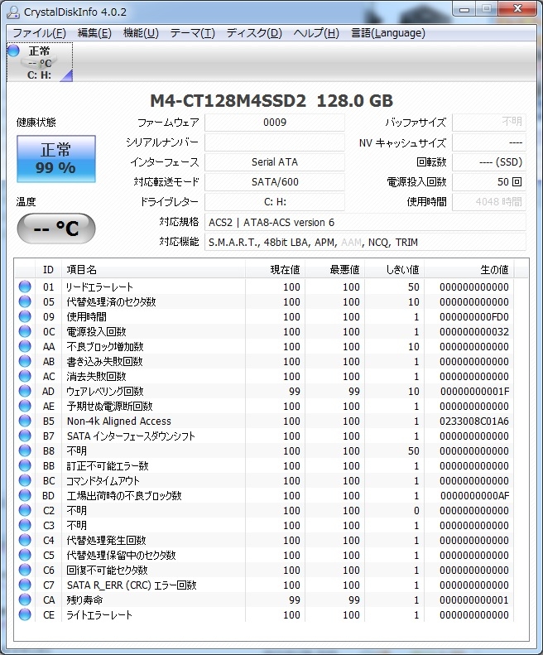
Task: Click status orb for ID BD row
Action: tap(25, 495)
